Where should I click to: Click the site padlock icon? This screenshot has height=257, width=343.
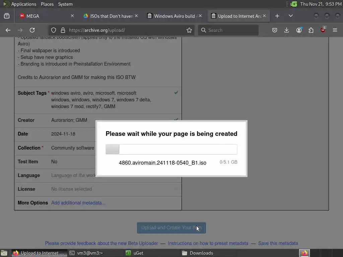pos(63,30)
